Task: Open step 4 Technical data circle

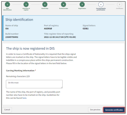Action: (x=63, y=5)
